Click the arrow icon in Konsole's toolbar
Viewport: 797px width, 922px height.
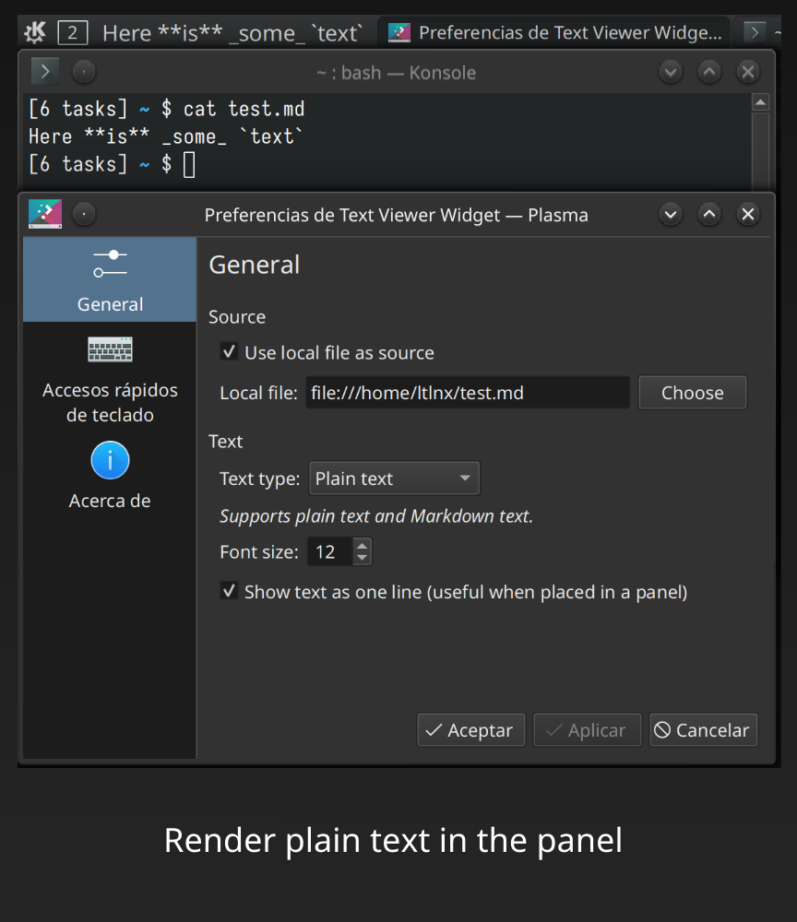[x=44, y=71]
